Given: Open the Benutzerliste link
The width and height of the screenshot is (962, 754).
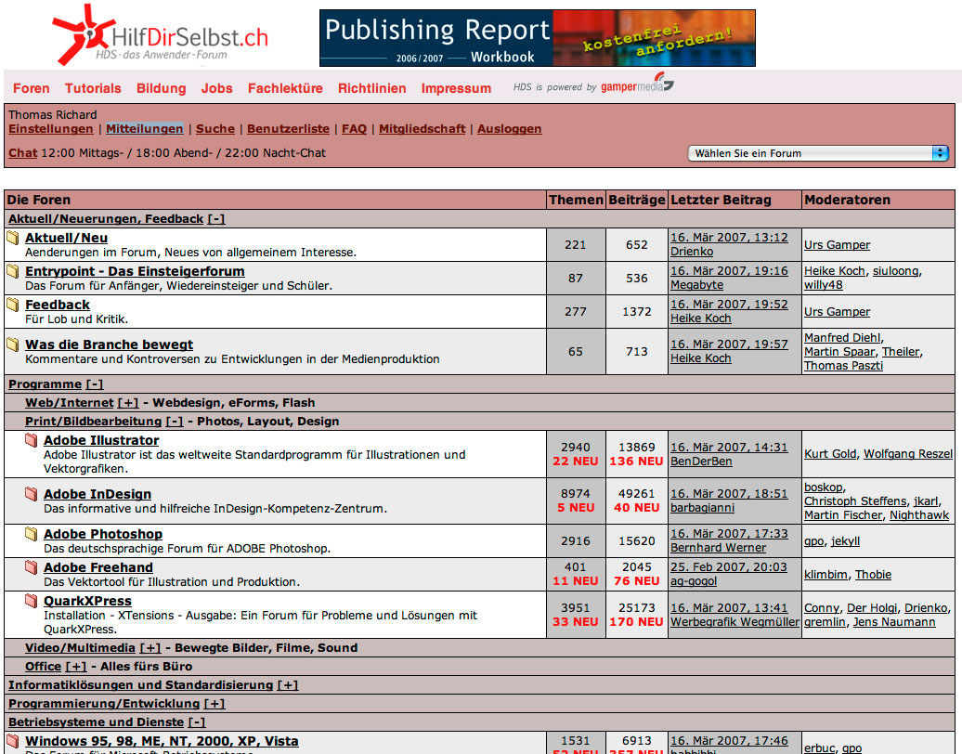Looking at the screenshot, I should tap(289, 129).
